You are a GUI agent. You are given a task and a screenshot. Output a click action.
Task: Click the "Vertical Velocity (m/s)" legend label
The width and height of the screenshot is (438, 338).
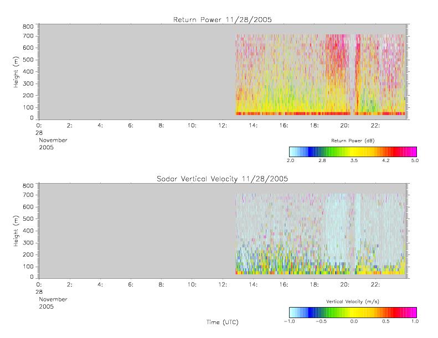click(x=353, y=301)
